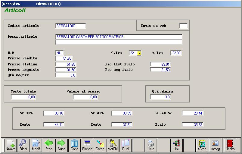Image resolution: width=242 pixels, height=154 pixels.
Task: Delete the record using Canc
Action: [74, 145]
